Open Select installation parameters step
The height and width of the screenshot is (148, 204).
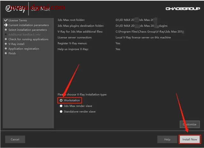28,30
